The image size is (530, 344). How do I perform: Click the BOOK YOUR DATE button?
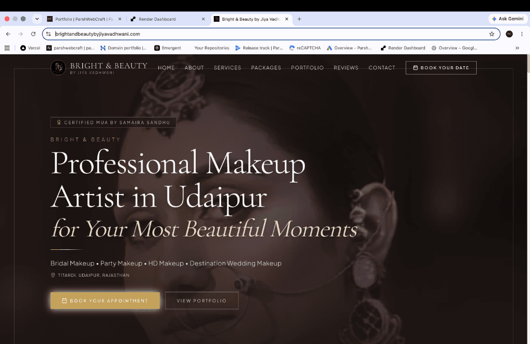pyautogui.click(x=441, y=68)
